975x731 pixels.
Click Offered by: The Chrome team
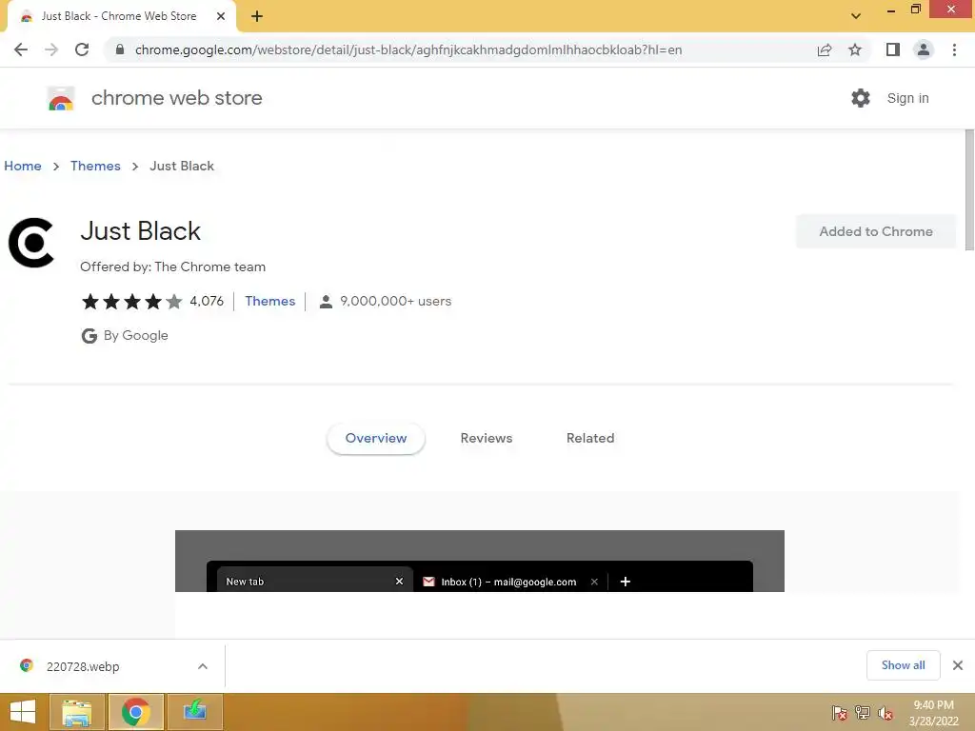click(x=173, y=267)
